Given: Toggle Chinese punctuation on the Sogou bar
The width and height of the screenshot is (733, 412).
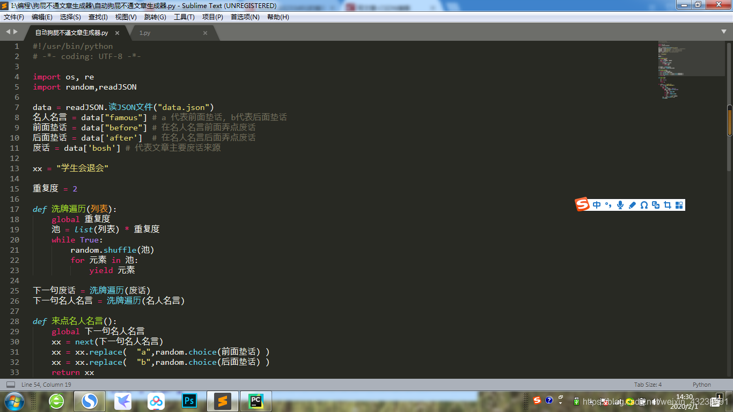Looking at the screenshot, I should coord(608,205).
